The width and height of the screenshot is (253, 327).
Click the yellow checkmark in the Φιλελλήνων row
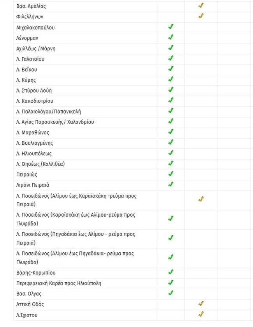click(x=201, y=16)
